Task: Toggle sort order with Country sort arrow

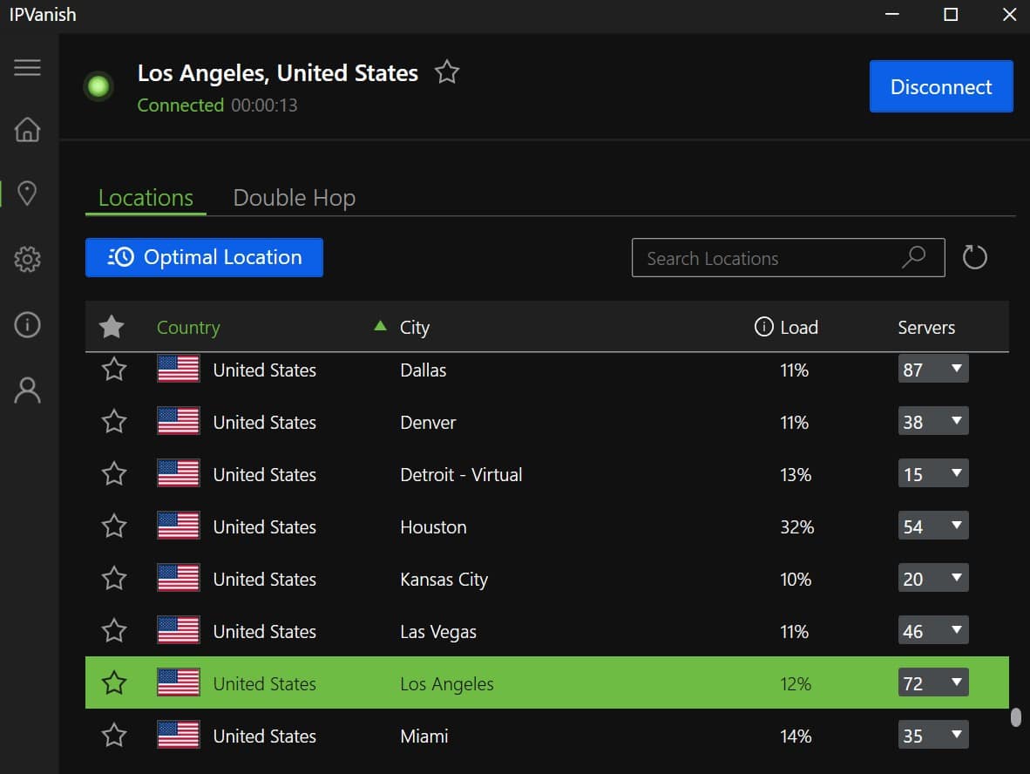Action: click(380, 325)
